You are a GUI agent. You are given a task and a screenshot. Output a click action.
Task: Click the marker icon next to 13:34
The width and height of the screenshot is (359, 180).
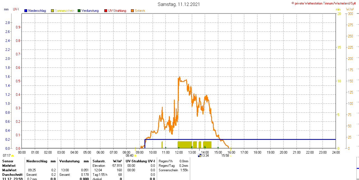tap(199, 156)
